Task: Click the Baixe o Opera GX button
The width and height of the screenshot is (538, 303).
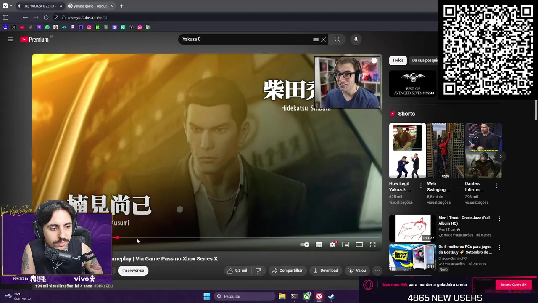Action: click(513, 285)
